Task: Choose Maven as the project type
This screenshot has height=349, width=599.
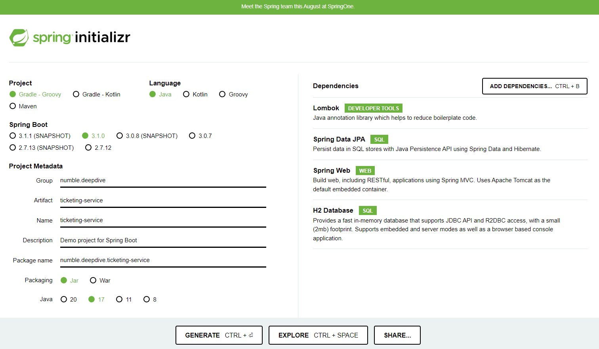Action: (x=23, y=106)
